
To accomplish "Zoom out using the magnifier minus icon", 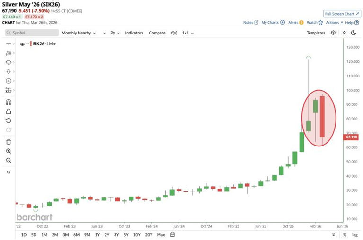I will (9, 161).
